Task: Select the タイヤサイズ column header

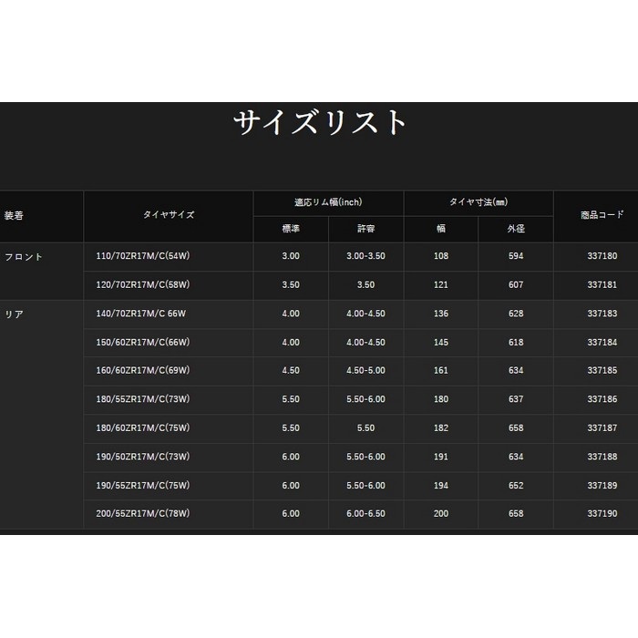Action: click(x=169, y=216)
